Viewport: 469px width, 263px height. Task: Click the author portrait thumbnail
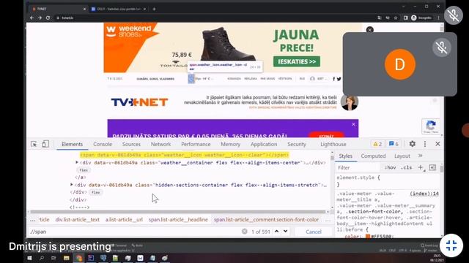[349, 102]
